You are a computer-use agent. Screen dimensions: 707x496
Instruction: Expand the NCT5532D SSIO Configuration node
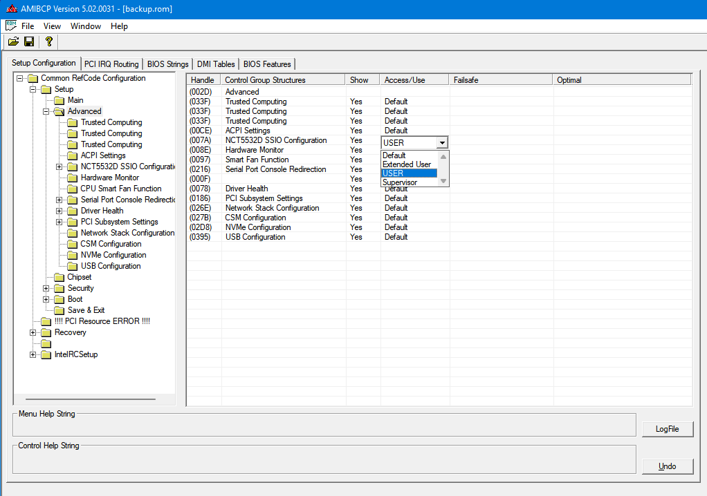pyautogui.click(x=59, y=166)
